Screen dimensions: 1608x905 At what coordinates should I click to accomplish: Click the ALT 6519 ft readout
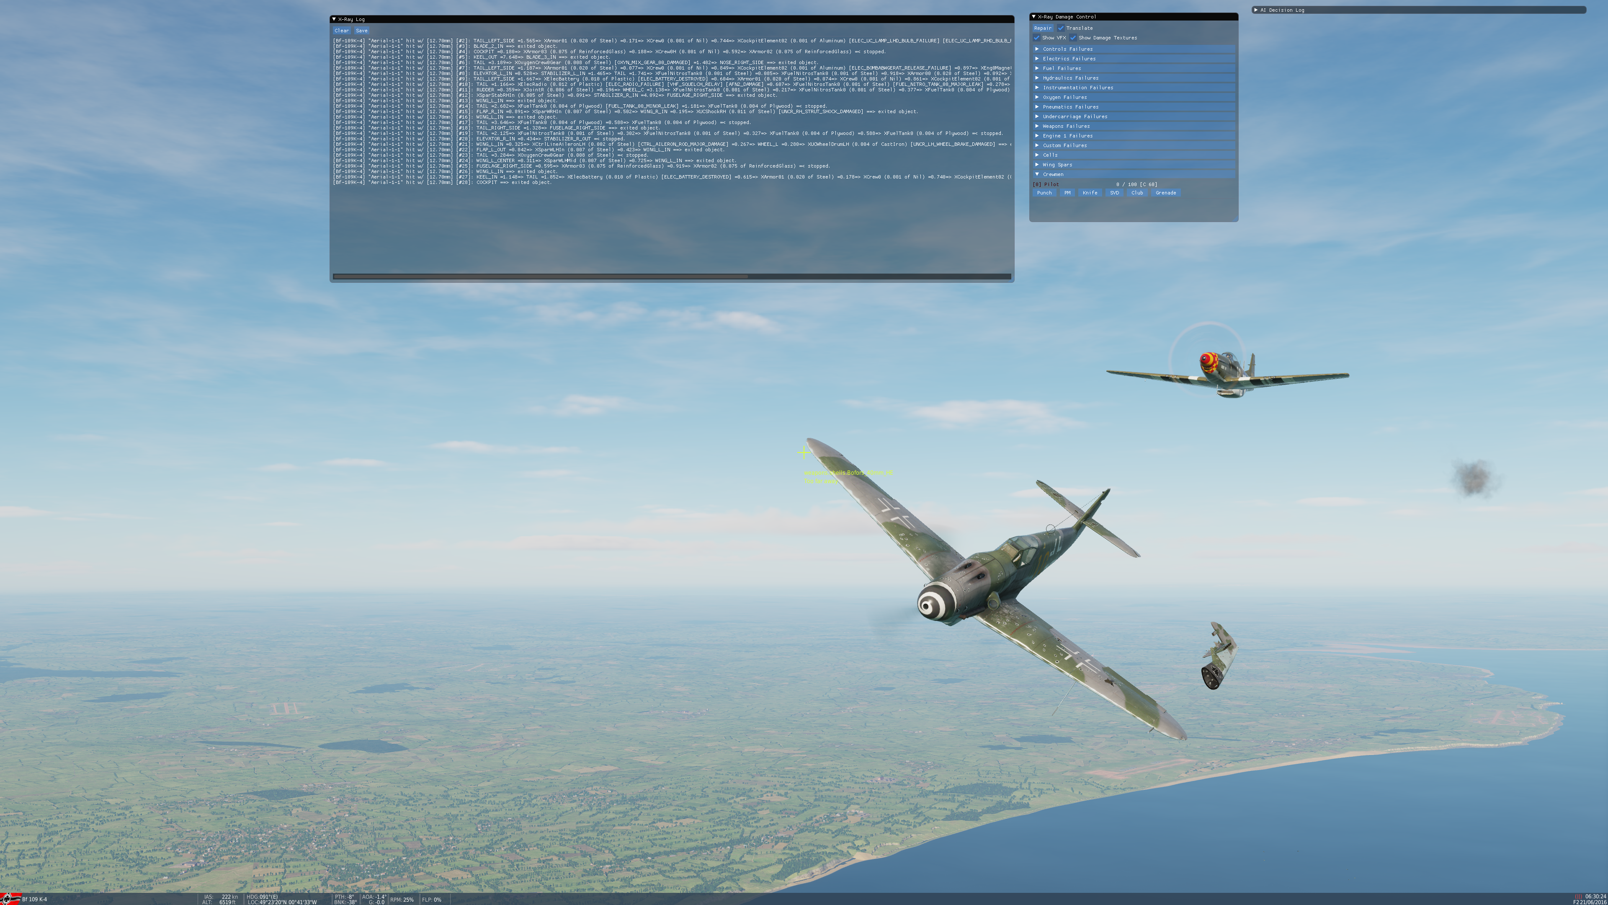click(x=220, y=902)
